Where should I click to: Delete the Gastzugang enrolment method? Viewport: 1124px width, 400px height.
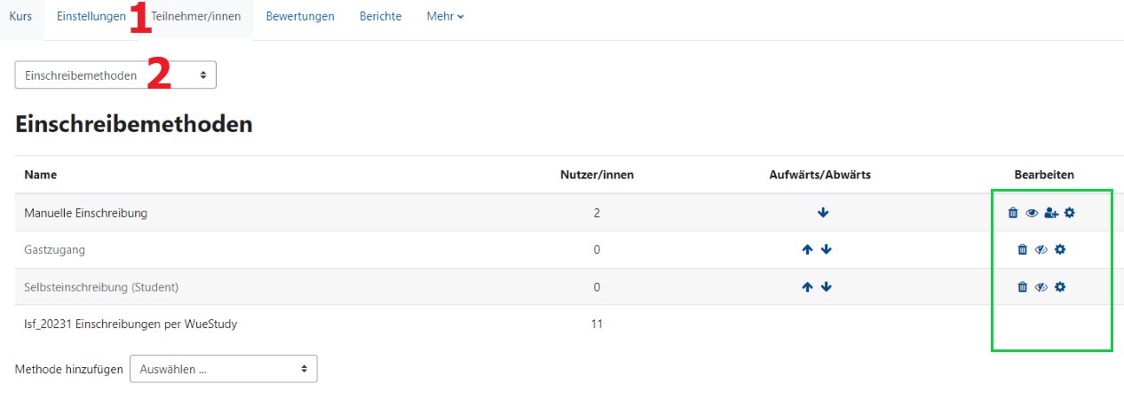click(1022, 250)
